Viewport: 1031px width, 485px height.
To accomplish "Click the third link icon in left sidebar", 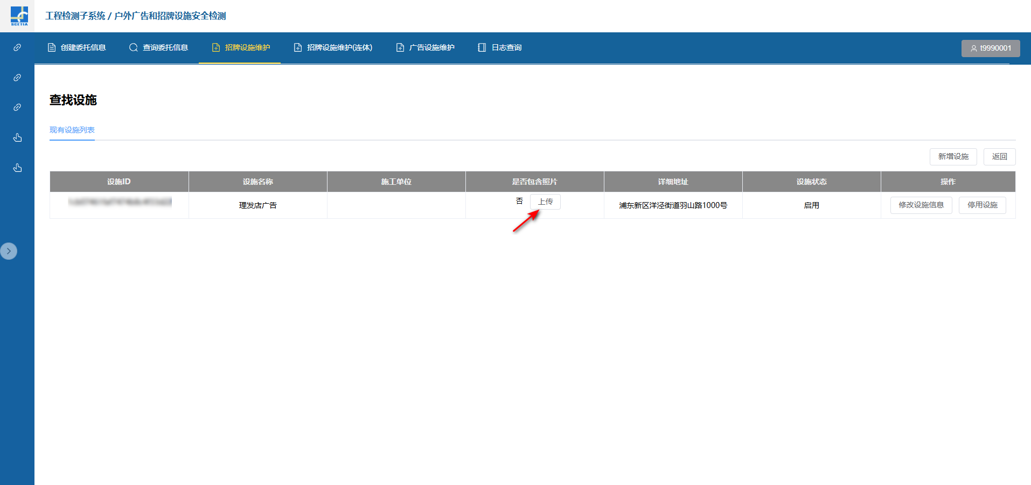I will tap(17, 107).
